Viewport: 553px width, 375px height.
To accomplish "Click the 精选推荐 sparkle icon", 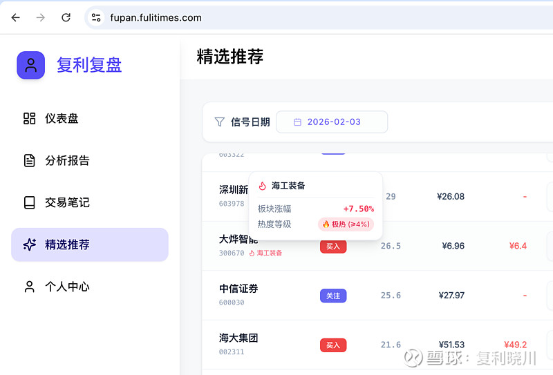I will [29, 244].
